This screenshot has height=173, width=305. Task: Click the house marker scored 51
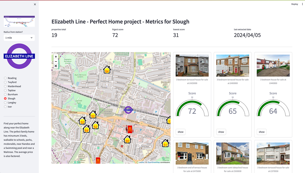point(165,144)
